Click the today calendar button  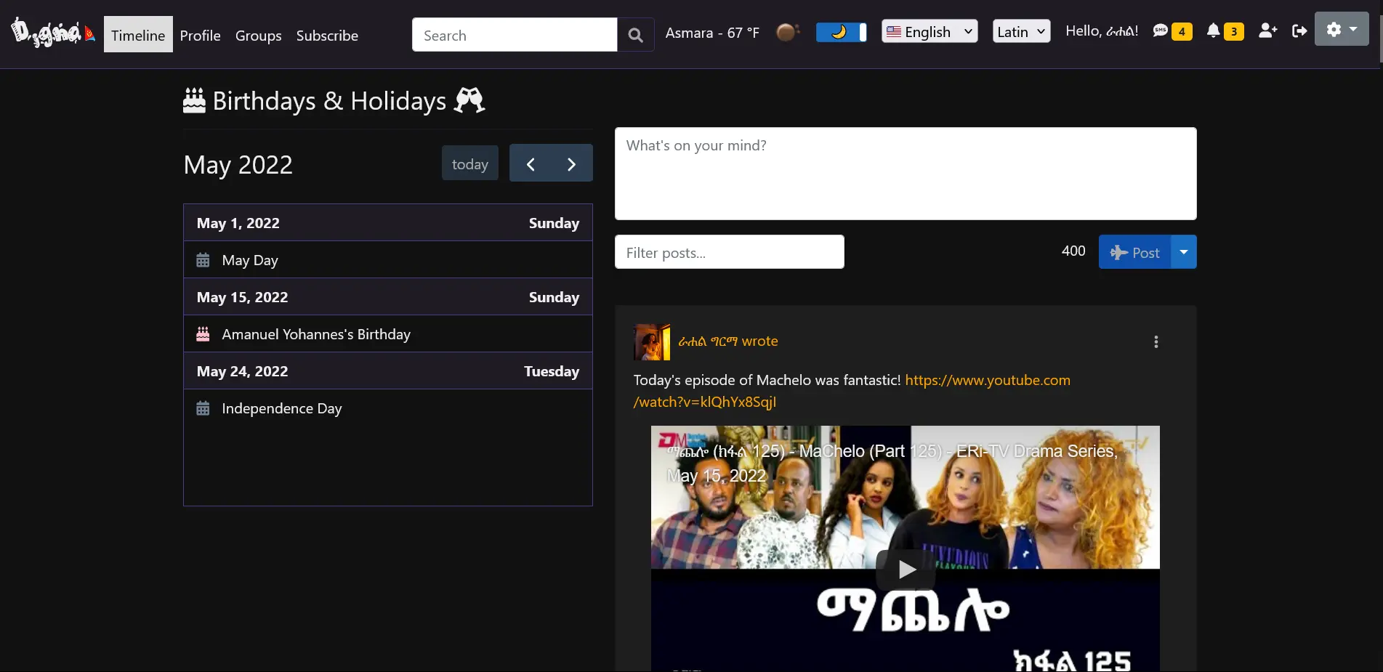[470, 163]
